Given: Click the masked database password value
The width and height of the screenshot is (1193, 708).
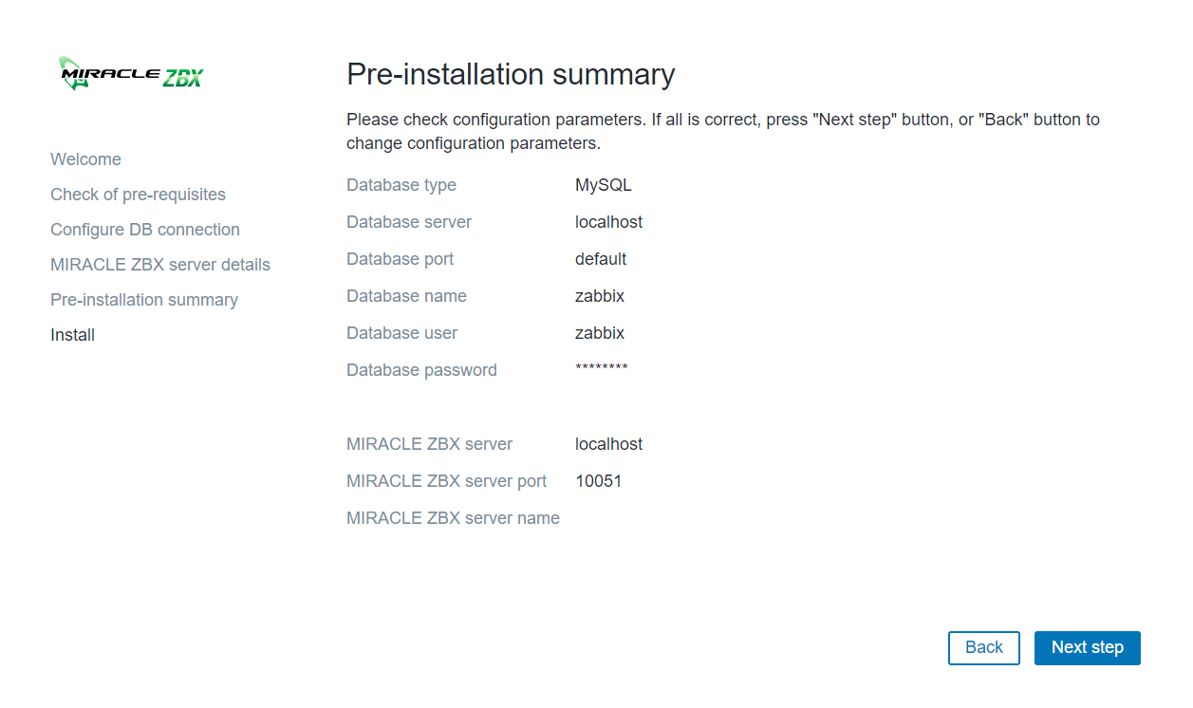Looking at the screenshot, I should (x=601, y=369).
